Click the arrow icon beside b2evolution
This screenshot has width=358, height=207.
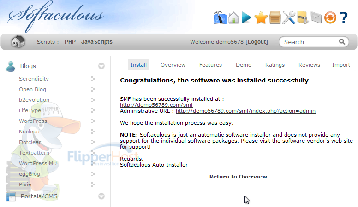tap(93, 100)
